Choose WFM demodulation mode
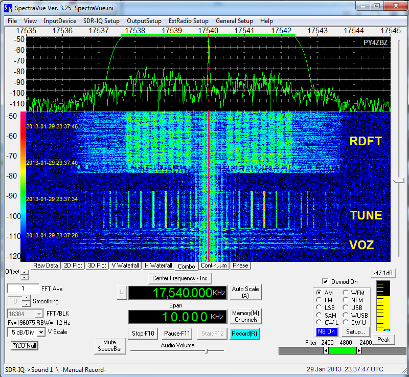Viewport: 409px width, 377px height. 346,293
